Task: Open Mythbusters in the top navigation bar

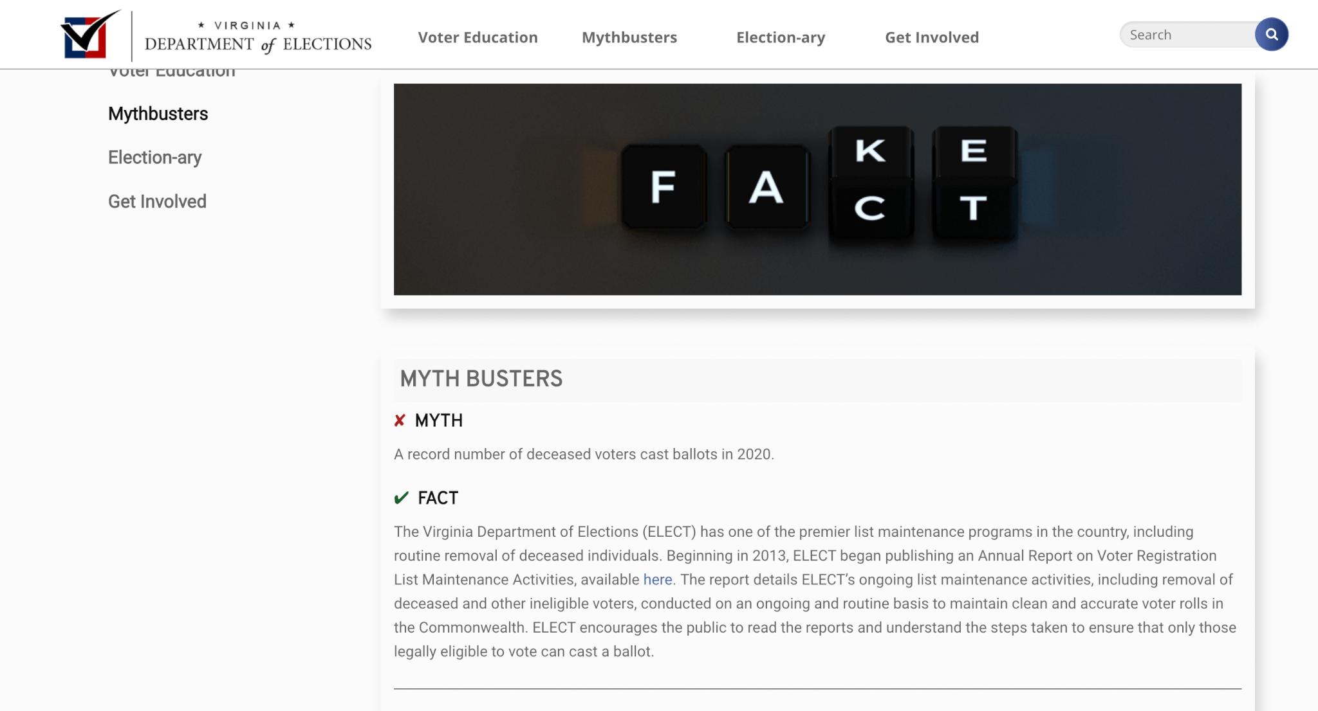Action: click(x=629, y=37)
